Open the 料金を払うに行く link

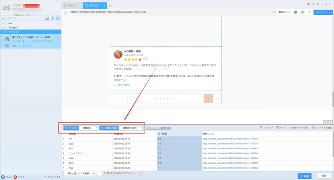(24, 15)
